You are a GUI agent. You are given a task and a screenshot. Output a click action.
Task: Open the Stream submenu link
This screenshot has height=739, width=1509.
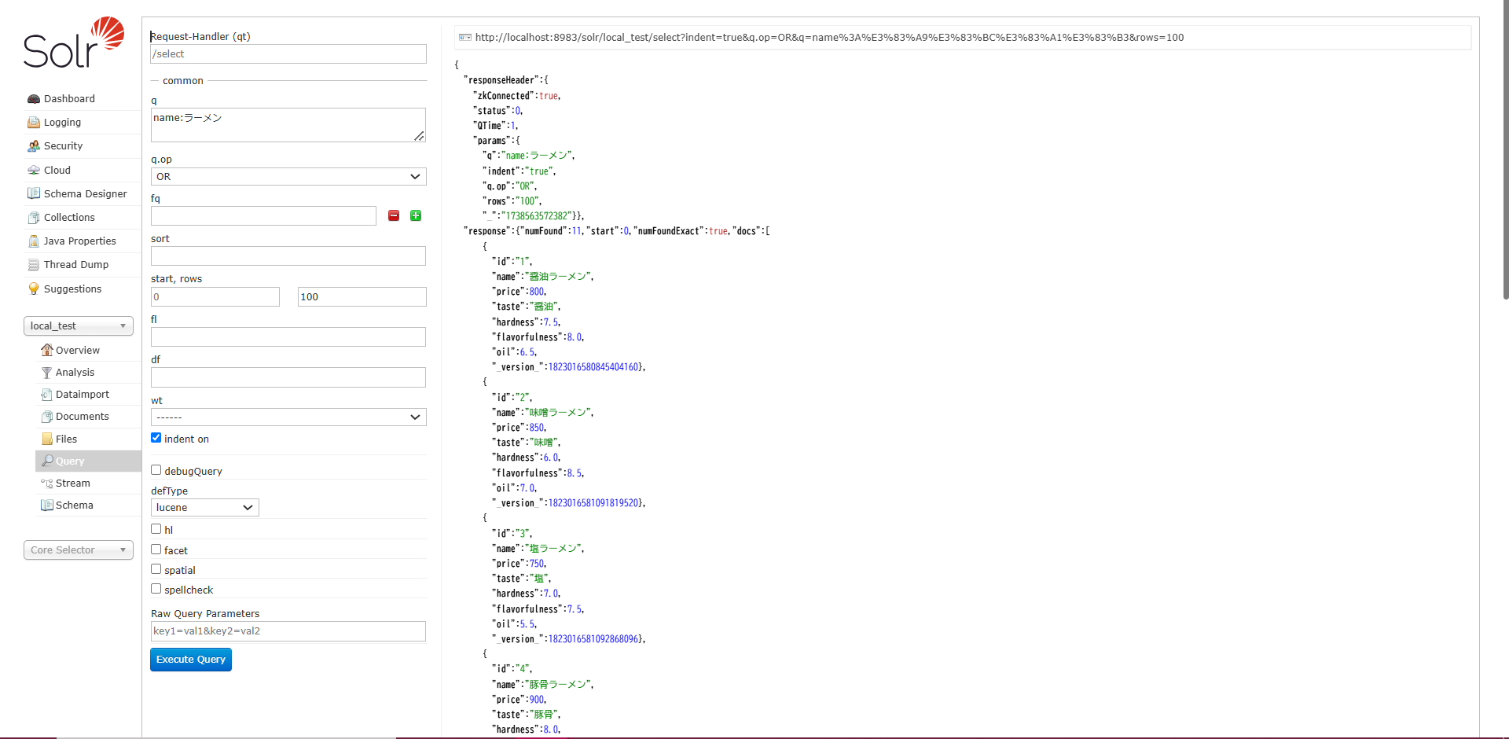tap(73, 483)
